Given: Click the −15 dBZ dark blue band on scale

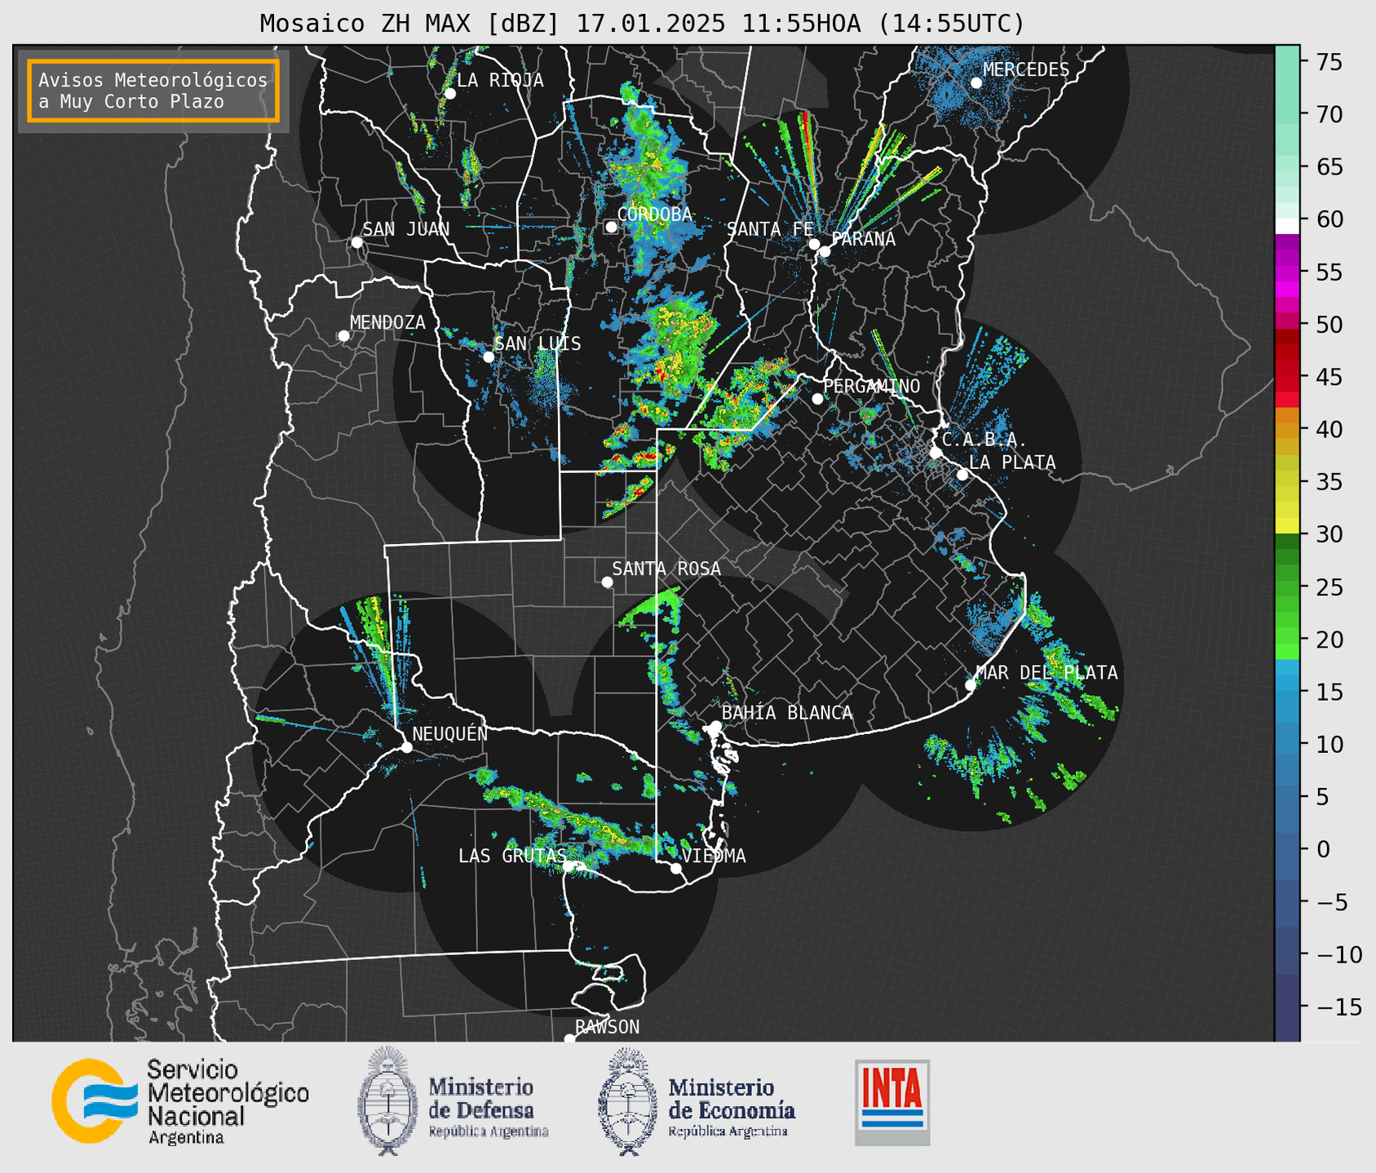Looking at the screenshot, I should click(1286, 1007).
